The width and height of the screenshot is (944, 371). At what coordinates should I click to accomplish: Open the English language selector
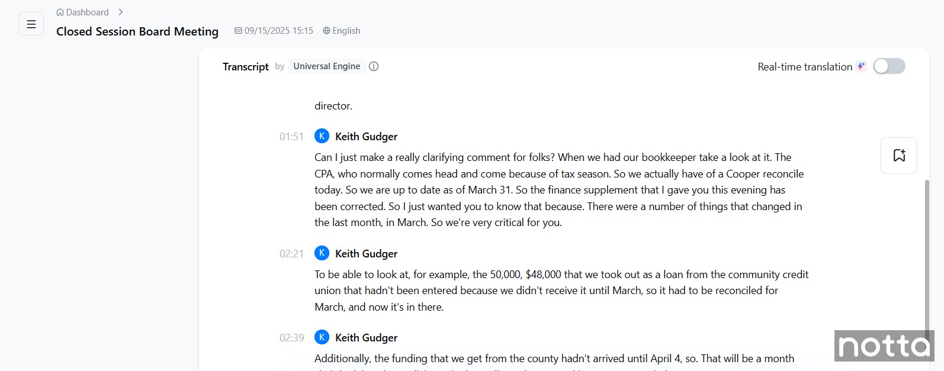346,31
